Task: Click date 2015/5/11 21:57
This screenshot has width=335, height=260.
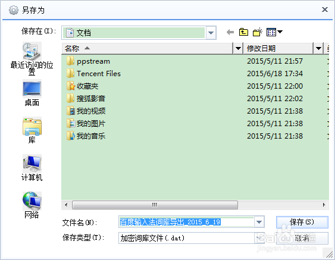Action: coord(275,61)
